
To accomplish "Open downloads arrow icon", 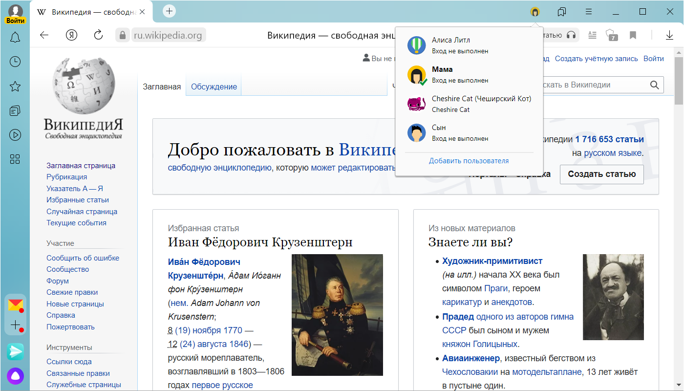I will (669, 35).
